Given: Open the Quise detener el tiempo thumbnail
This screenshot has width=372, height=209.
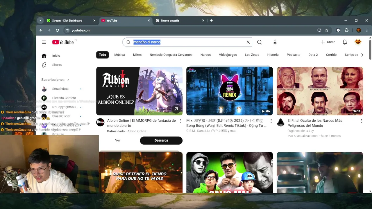Looking at the screenshot, I should coord(141,172).
